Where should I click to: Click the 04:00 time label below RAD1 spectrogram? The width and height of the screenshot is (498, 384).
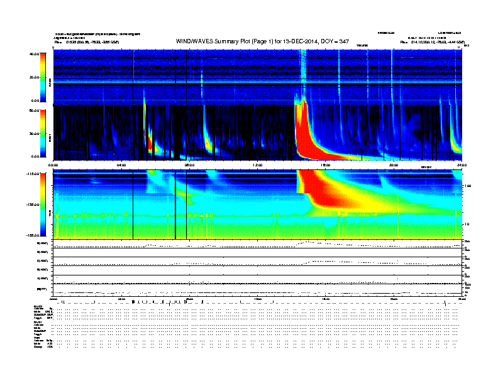tap(121, 165)
